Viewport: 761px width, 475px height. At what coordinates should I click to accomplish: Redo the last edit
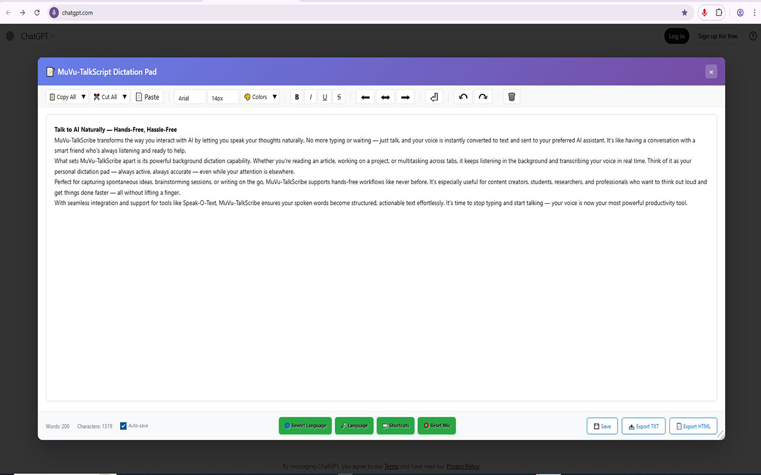pyautogui.click(x=483, y=97)
